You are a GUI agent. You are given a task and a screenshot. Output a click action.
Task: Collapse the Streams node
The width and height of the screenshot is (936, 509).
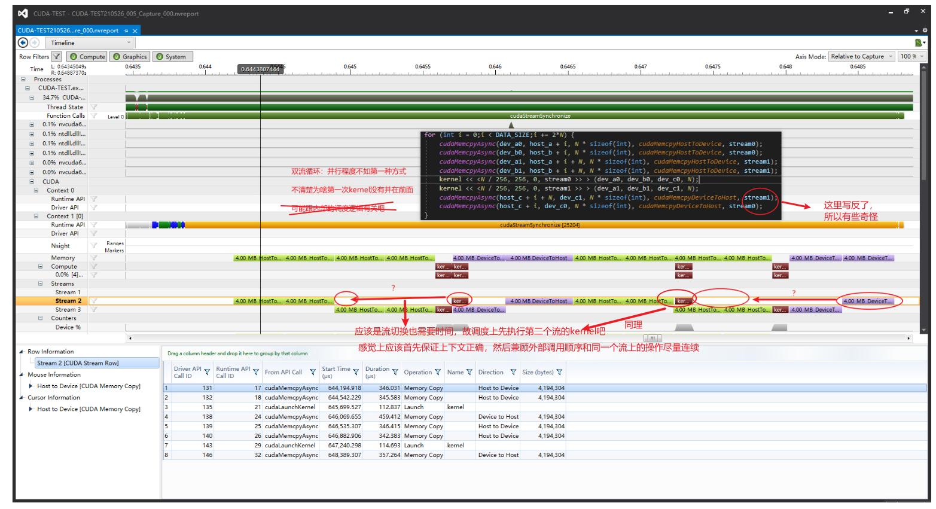pos(41,284)
